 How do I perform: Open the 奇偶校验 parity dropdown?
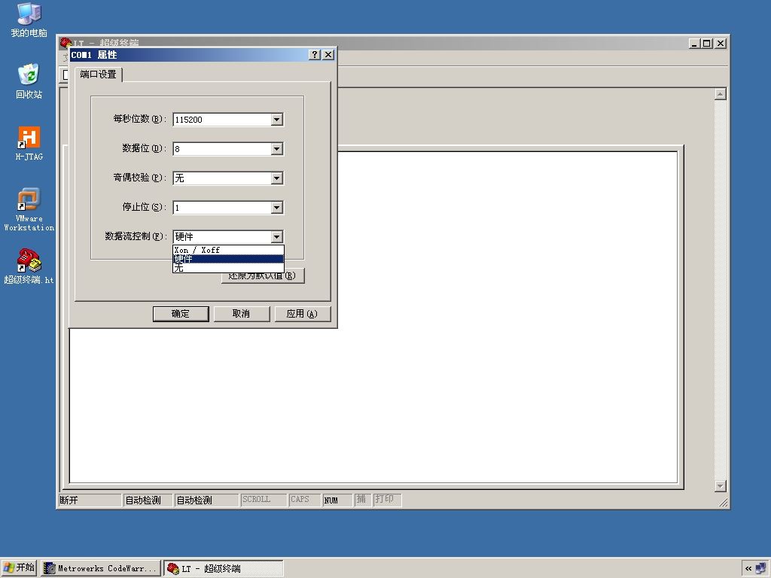tap(277, 178)
